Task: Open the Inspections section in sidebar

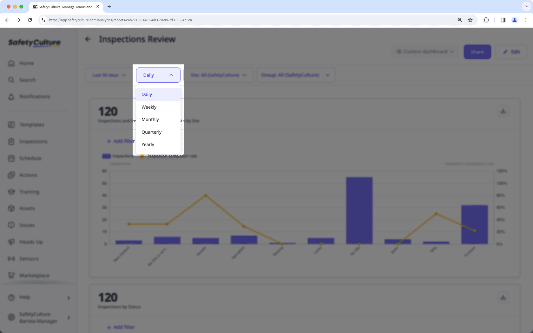Action: (33, 141)
